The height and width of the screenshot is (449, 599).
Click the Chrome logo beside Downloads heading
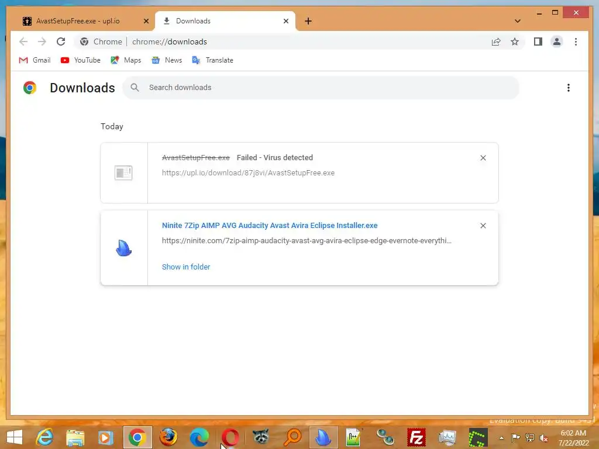(x=30, y=88)
